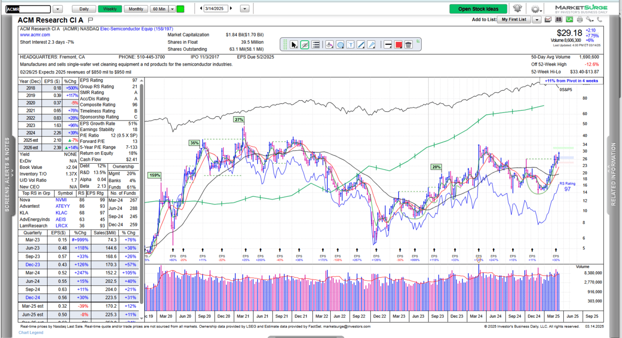Click the 27% gain marker on chart
Image resolution: width=622 pixels, height=338 pixels.
(239, 119)
